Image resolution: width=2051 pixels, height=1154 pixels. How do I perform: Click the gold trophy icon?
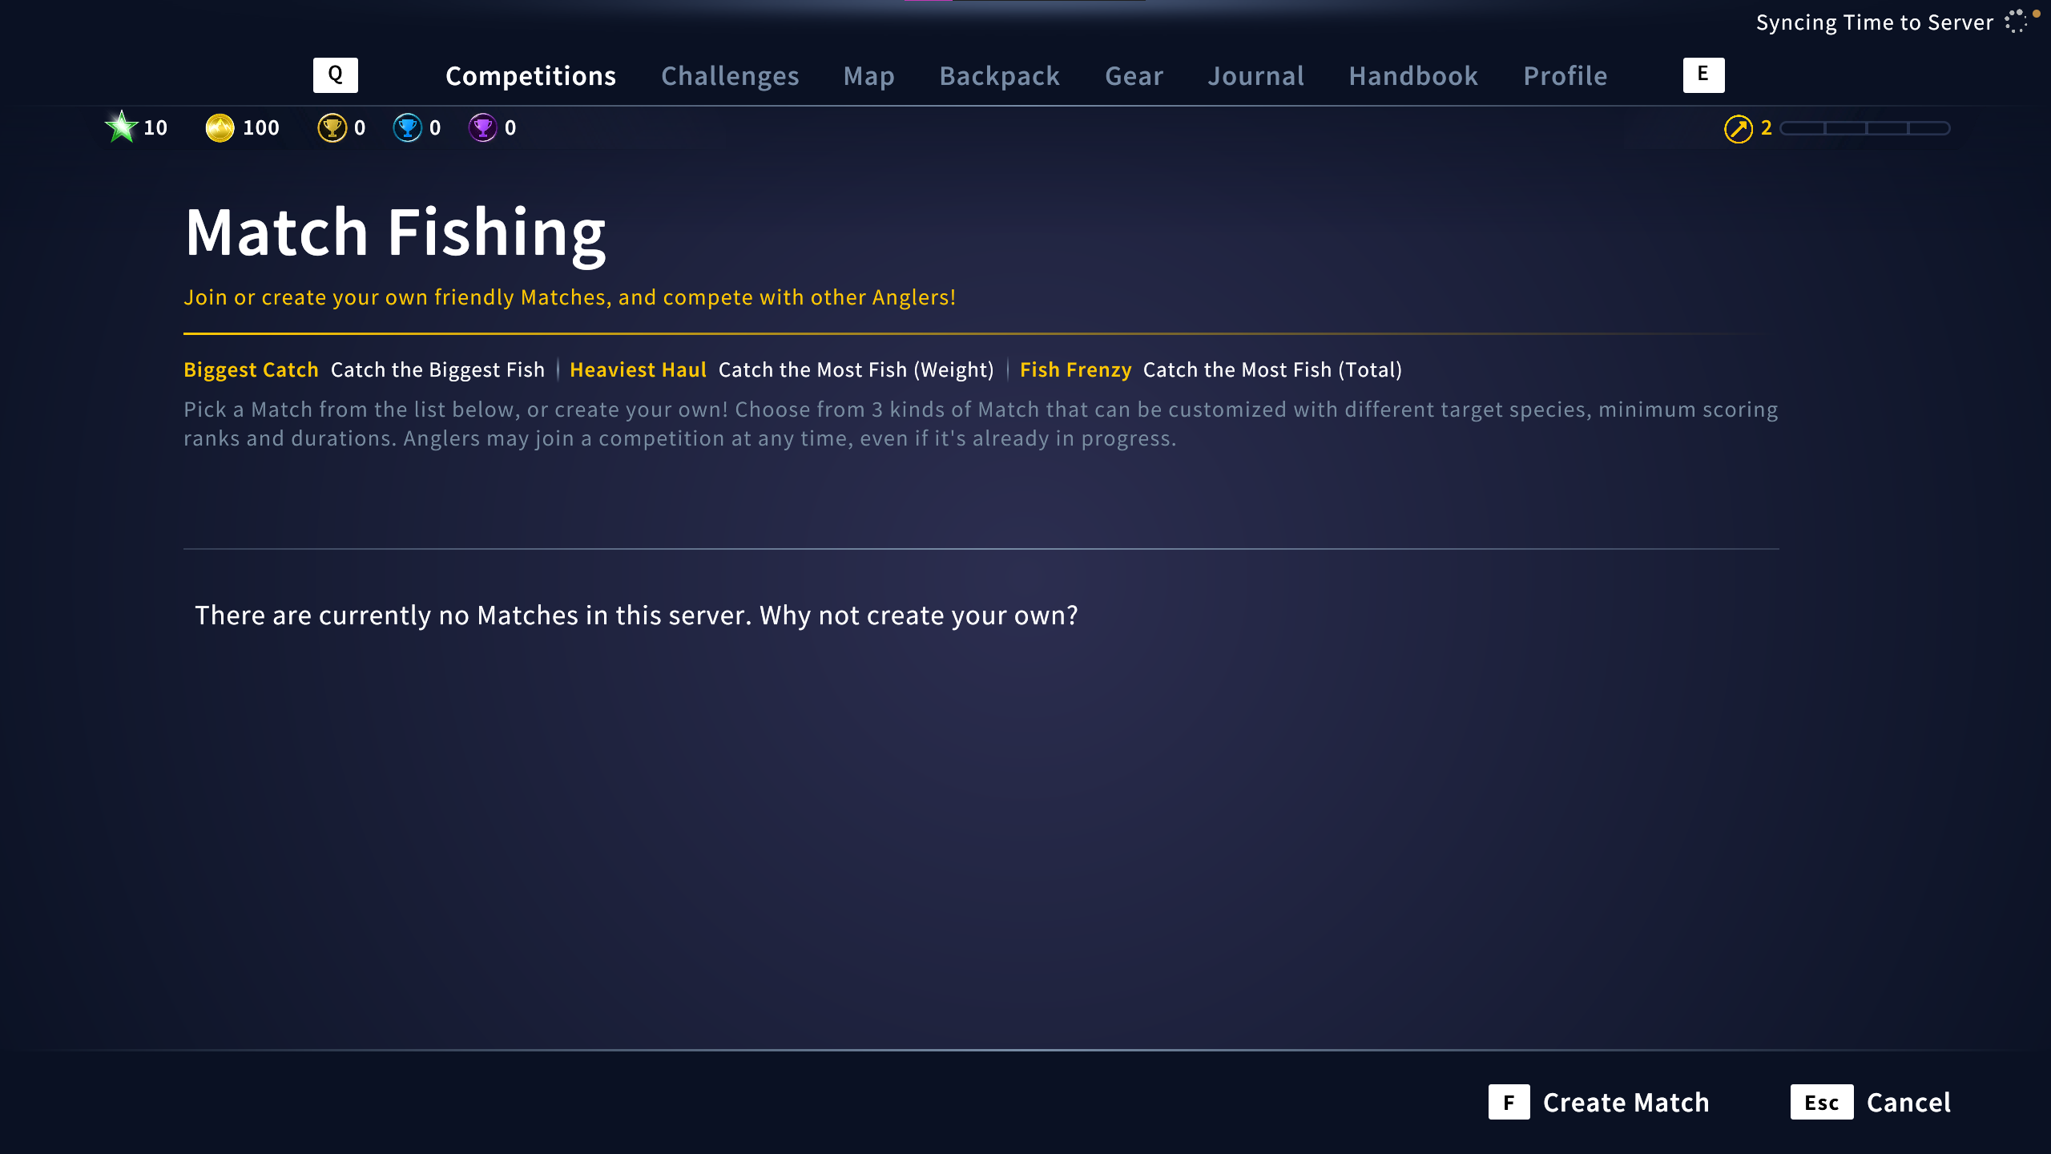(332, 127)
